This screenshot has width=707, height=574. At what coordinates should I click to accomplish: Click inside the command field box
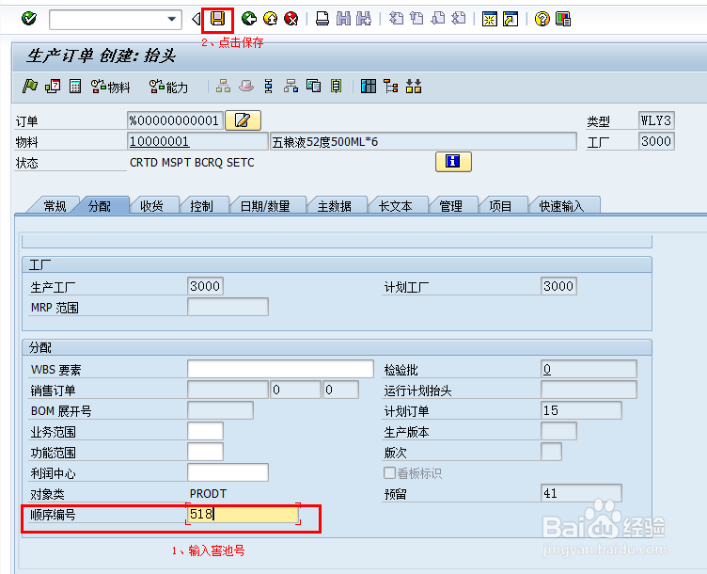click(x=108, y=20)
